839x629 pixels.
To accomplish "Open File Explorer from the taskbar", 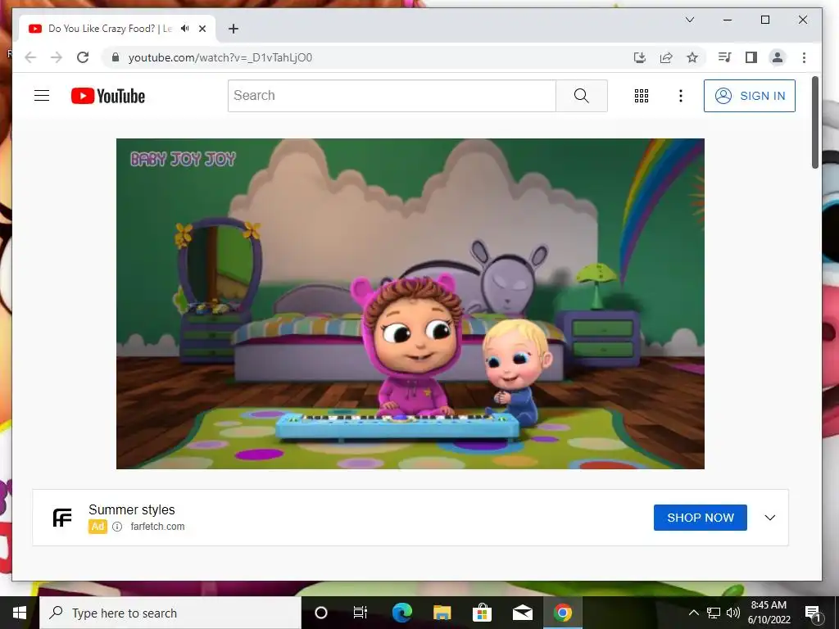I will pyautogui.click(x=442, y=613).
